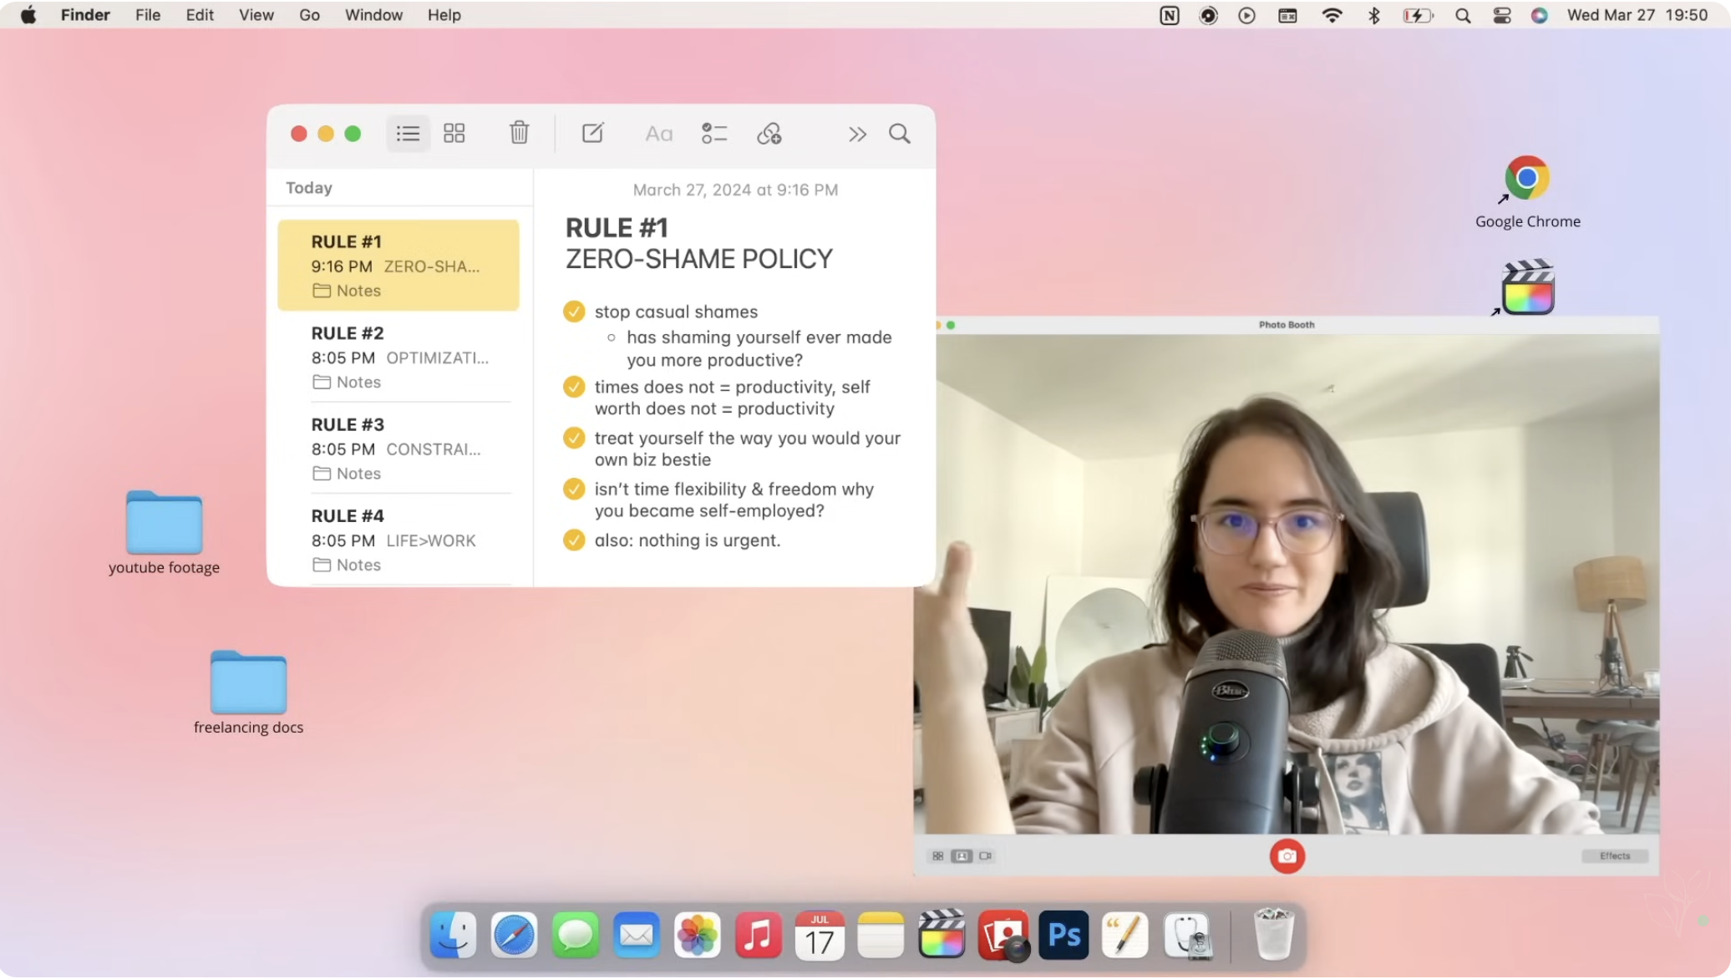This screenshot has height=979, width=1731.
Task: Select the RULE #2 note
Action: pos(398,357)
